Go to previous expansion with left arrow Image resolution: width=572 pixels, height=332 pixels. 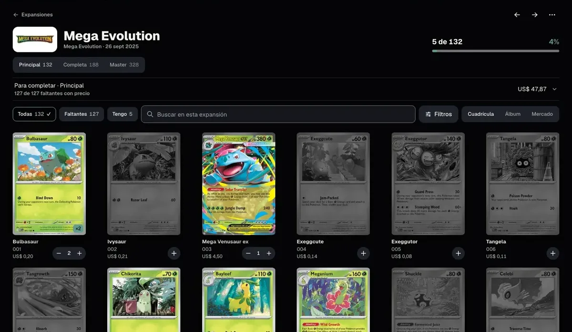(x=517, y=15)
